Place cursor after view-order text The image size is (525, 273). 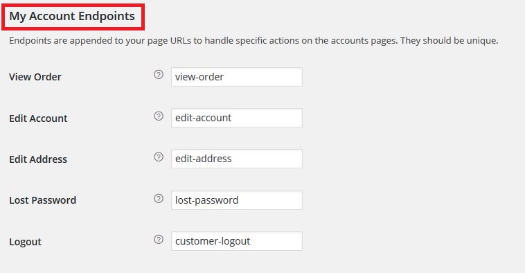coord(224,77)
